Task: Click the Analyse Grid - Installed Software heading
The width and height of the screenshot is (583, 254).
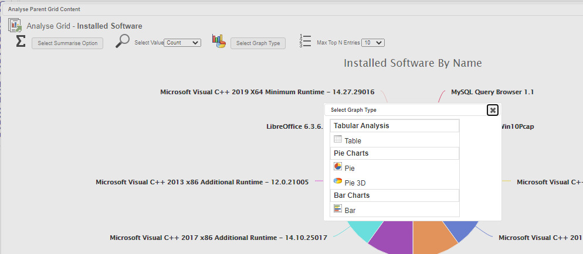Action: coord(84,26)
